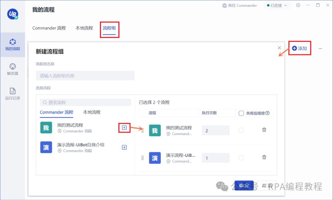
Task: Enable continue-on-failure for selected 我的测试流程
Action: [x=241, y=130]
